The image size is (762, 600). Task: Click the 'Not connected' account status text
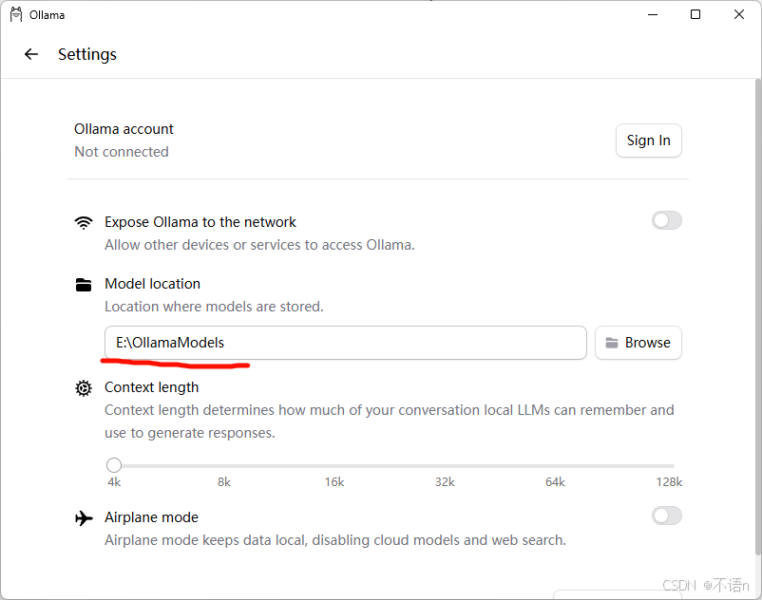(x=122, y=152)
